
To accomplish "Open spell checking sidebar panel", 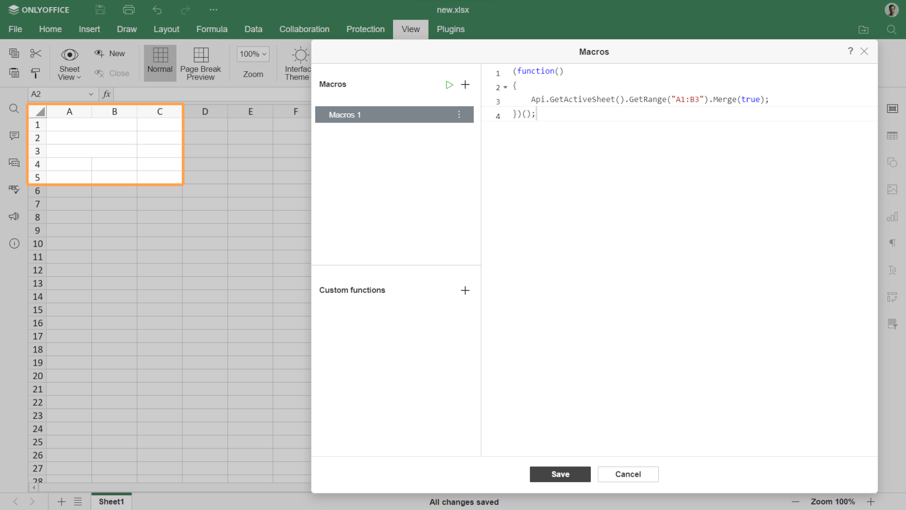I will click(x=14, y=189).
